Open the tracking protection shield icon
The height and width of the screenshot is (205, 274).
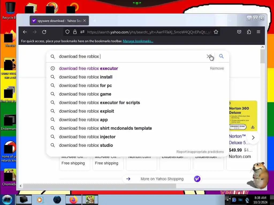coord(67,32)
